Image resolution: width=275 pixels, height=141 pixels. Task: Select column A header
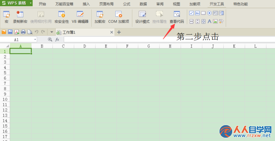[x=21, y=46]
